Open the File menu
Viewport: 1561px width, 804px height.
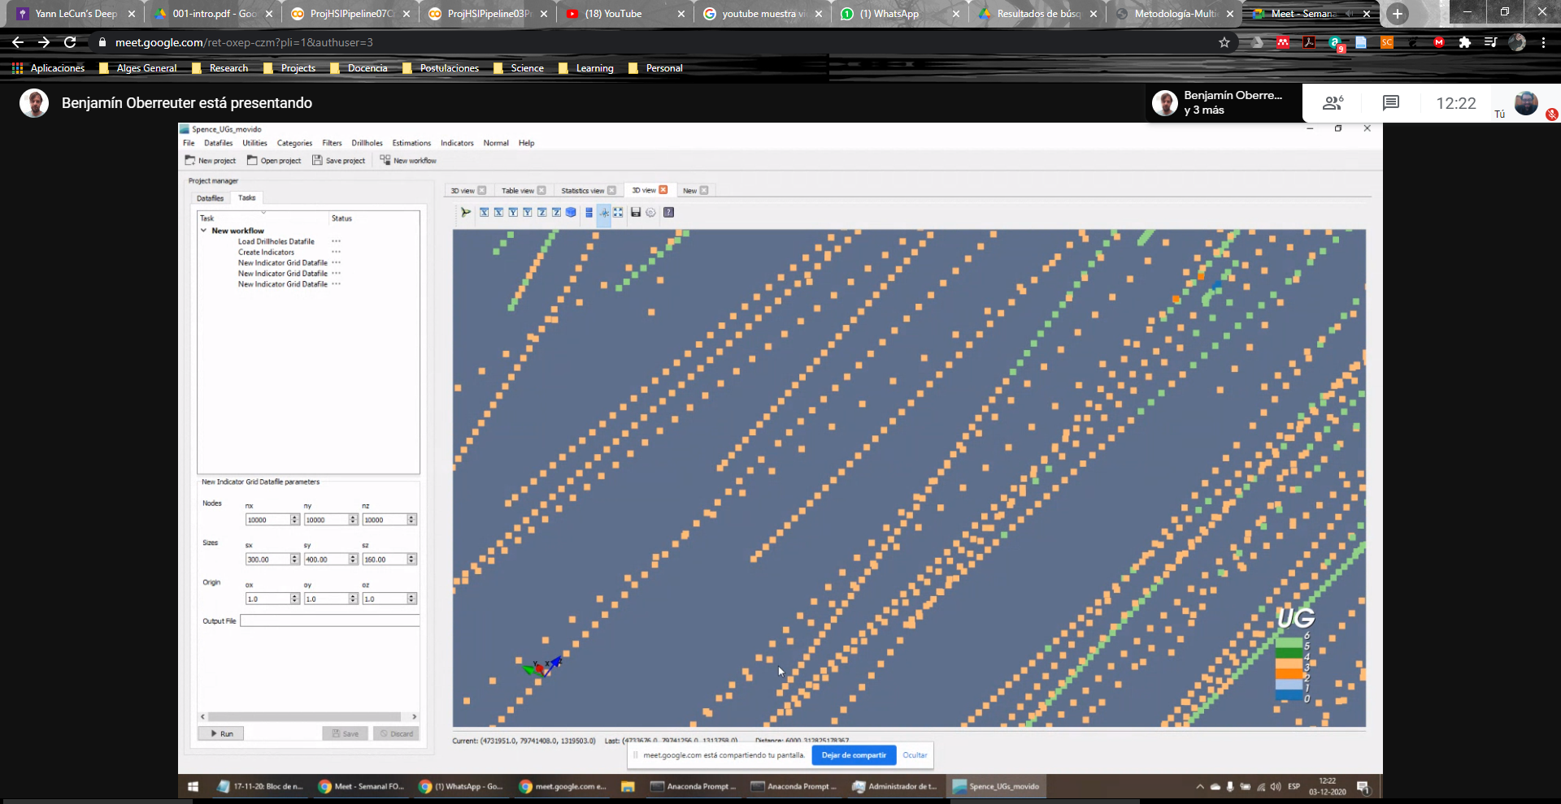pos(189,143)
